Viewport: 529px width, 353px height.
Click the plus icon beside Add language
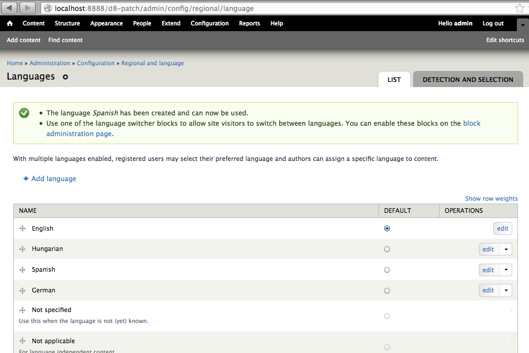tap(25, 179)
